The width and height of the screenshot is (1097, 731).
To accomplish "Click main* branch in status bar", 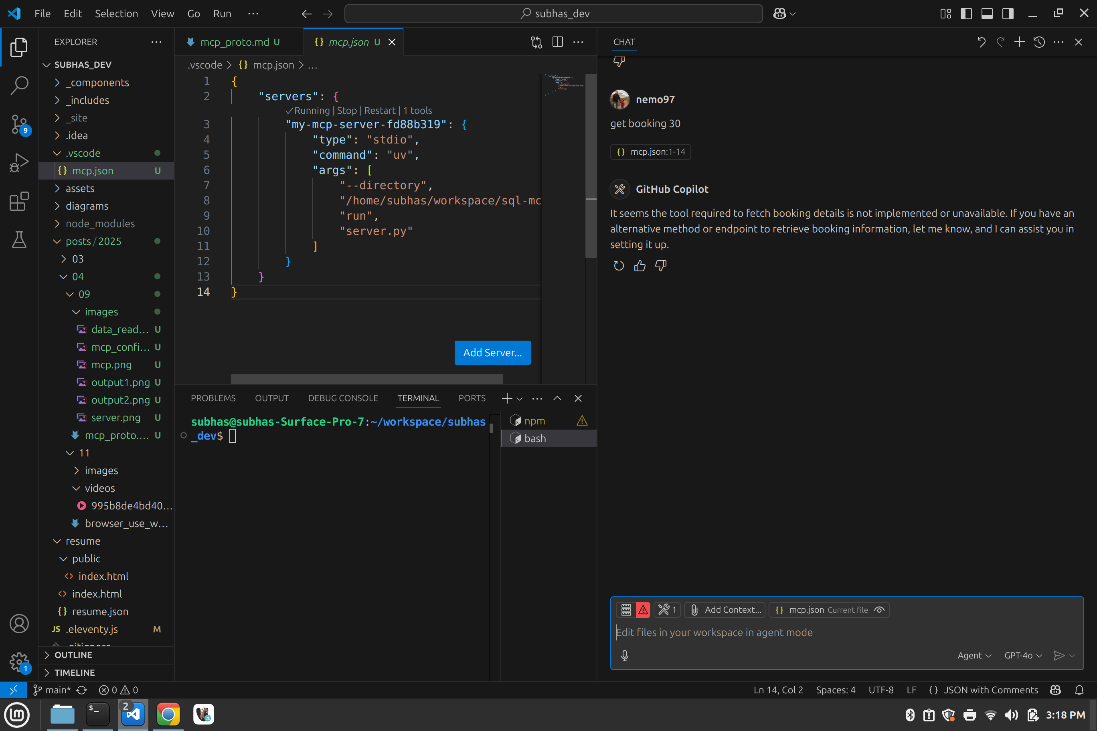I will (52, 690).
